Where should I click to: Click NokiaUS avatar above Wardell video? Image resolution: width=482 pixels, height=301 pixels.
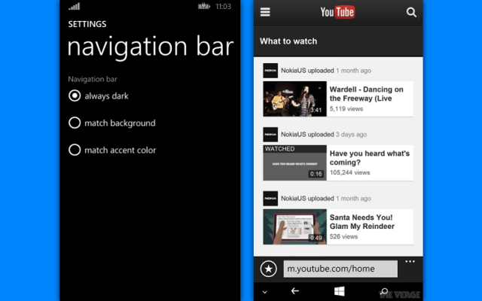pyautogui.click(x=270, y=71)
